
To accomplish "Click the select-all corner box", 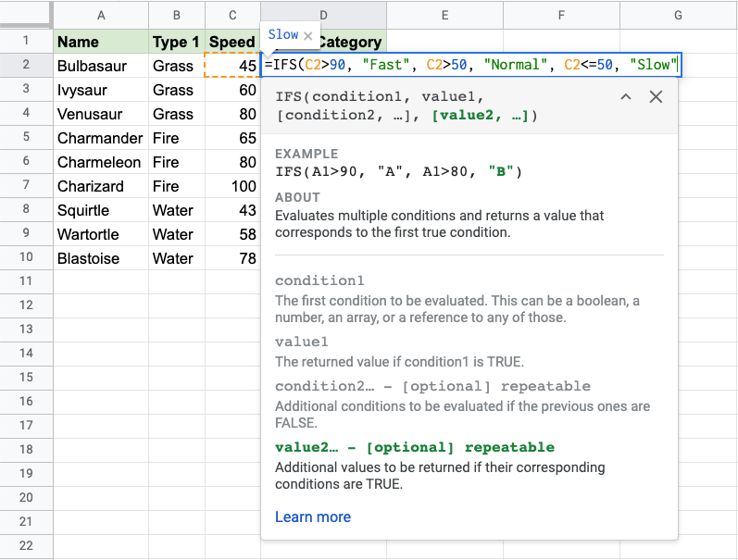I will click(26, 15).
